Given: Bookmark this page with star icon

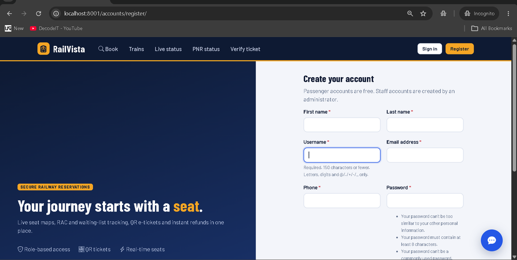Looking at the screenshot, I should pos(423,14).
